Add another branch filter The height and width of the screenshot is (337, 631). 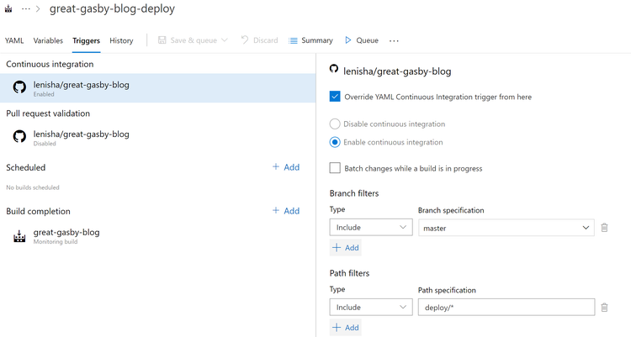[346, 248]
